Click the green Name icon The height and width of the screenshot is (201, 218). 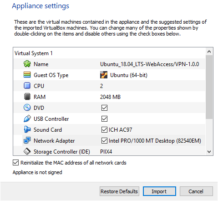pyautogui.click(x=27, y=64)
